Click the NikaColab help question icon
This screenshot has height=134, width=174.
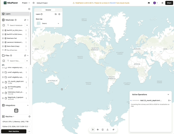point(16,20)
